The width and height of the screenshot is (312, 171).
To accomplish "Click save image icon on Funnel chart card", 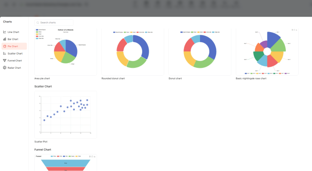I will [x=95, y=156].
